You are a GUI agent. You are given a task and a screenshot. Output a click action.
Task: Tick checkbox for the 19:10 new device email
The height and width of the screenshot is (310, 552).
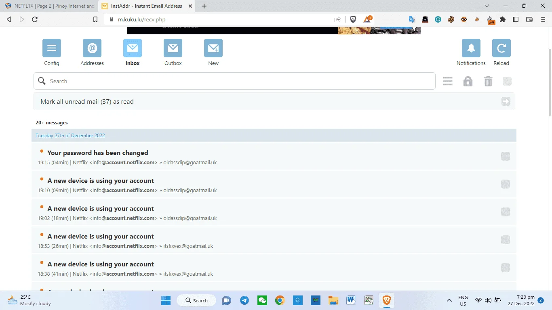click(506, 184)
